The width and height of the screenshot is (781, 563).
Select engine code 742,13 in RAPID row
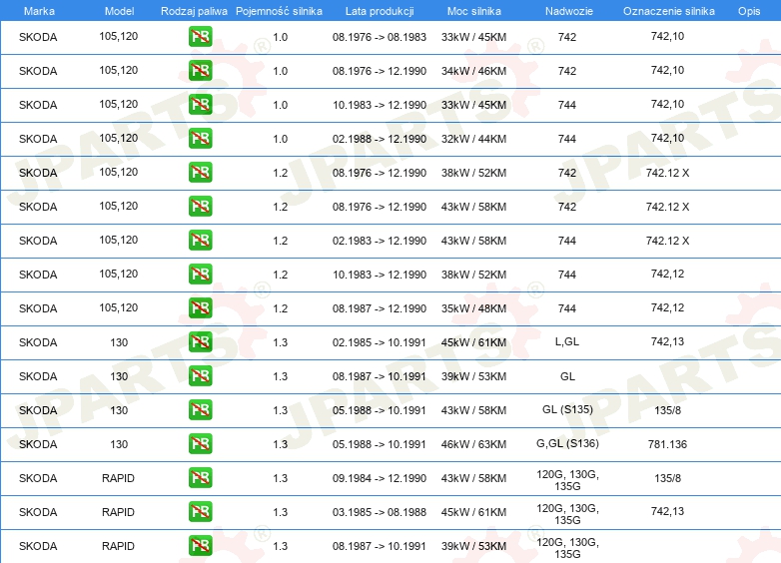coord(667,511)
